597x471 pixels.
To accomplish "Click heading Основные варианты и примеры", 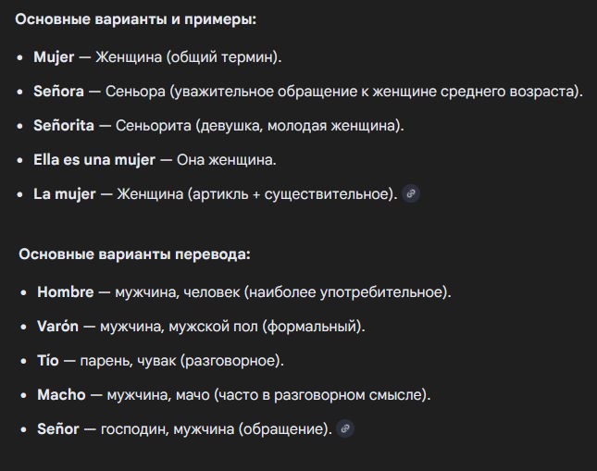I will coord(136,19).
